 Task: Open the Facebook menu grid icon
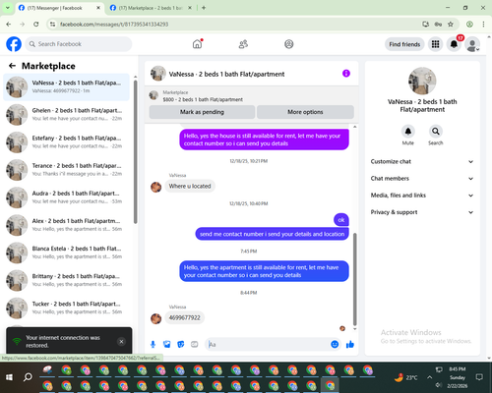tap(435, 44)
